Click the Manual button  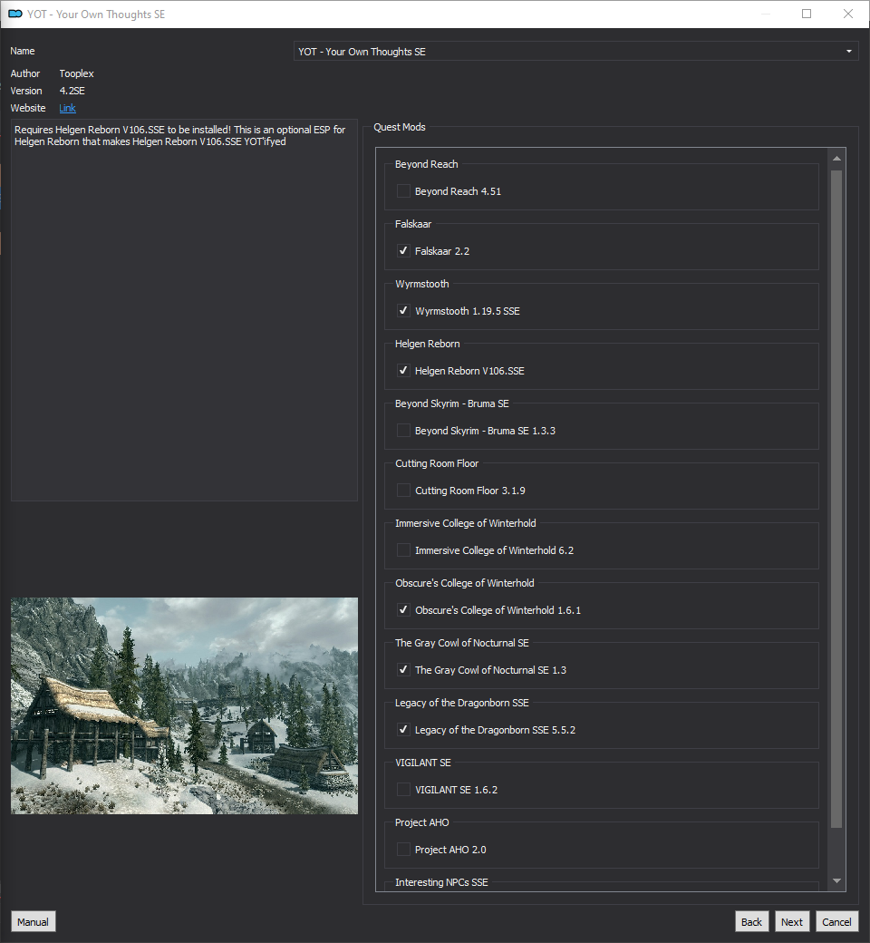tap(33, 922)
